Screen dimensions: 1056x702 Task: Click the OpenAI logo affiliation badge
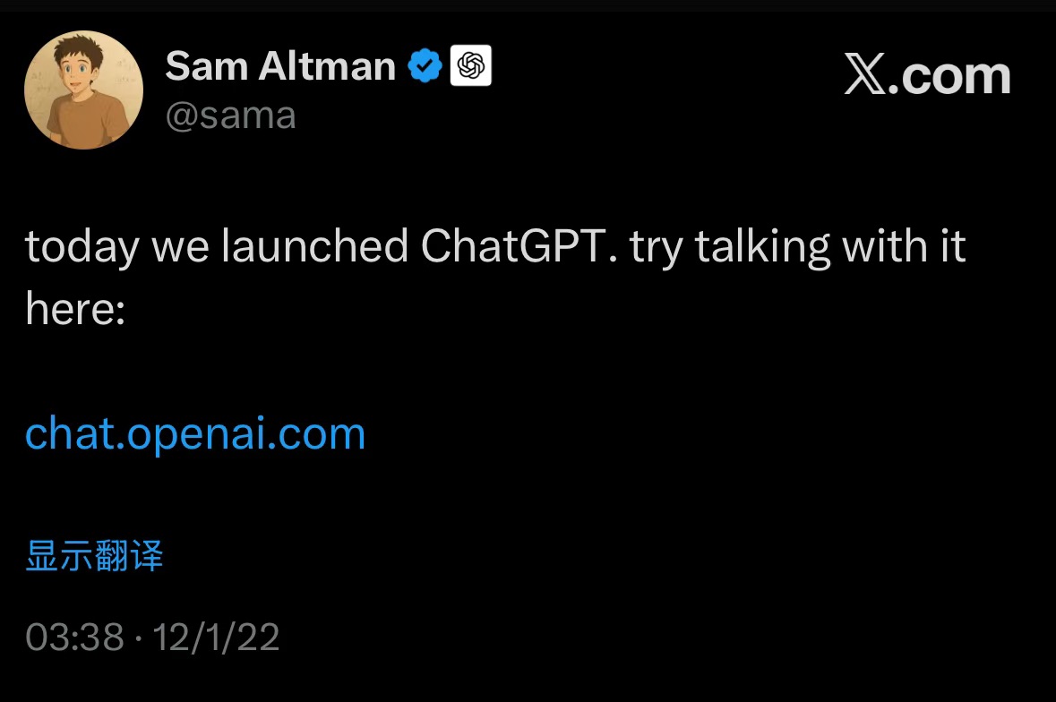(470, 66)
